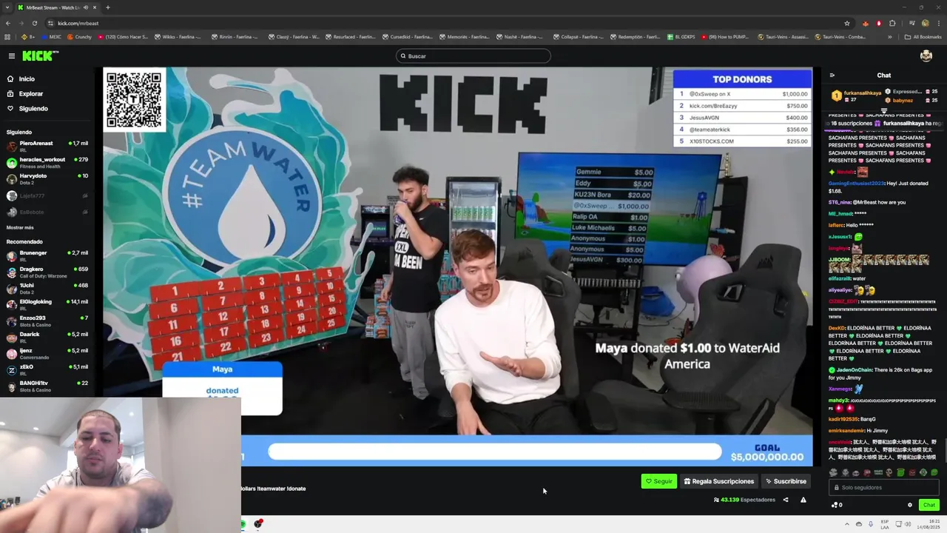Open furkansalihkaya top gifter entry
The height and width of the screenshot is (533, 947).
tap(856, 96)
